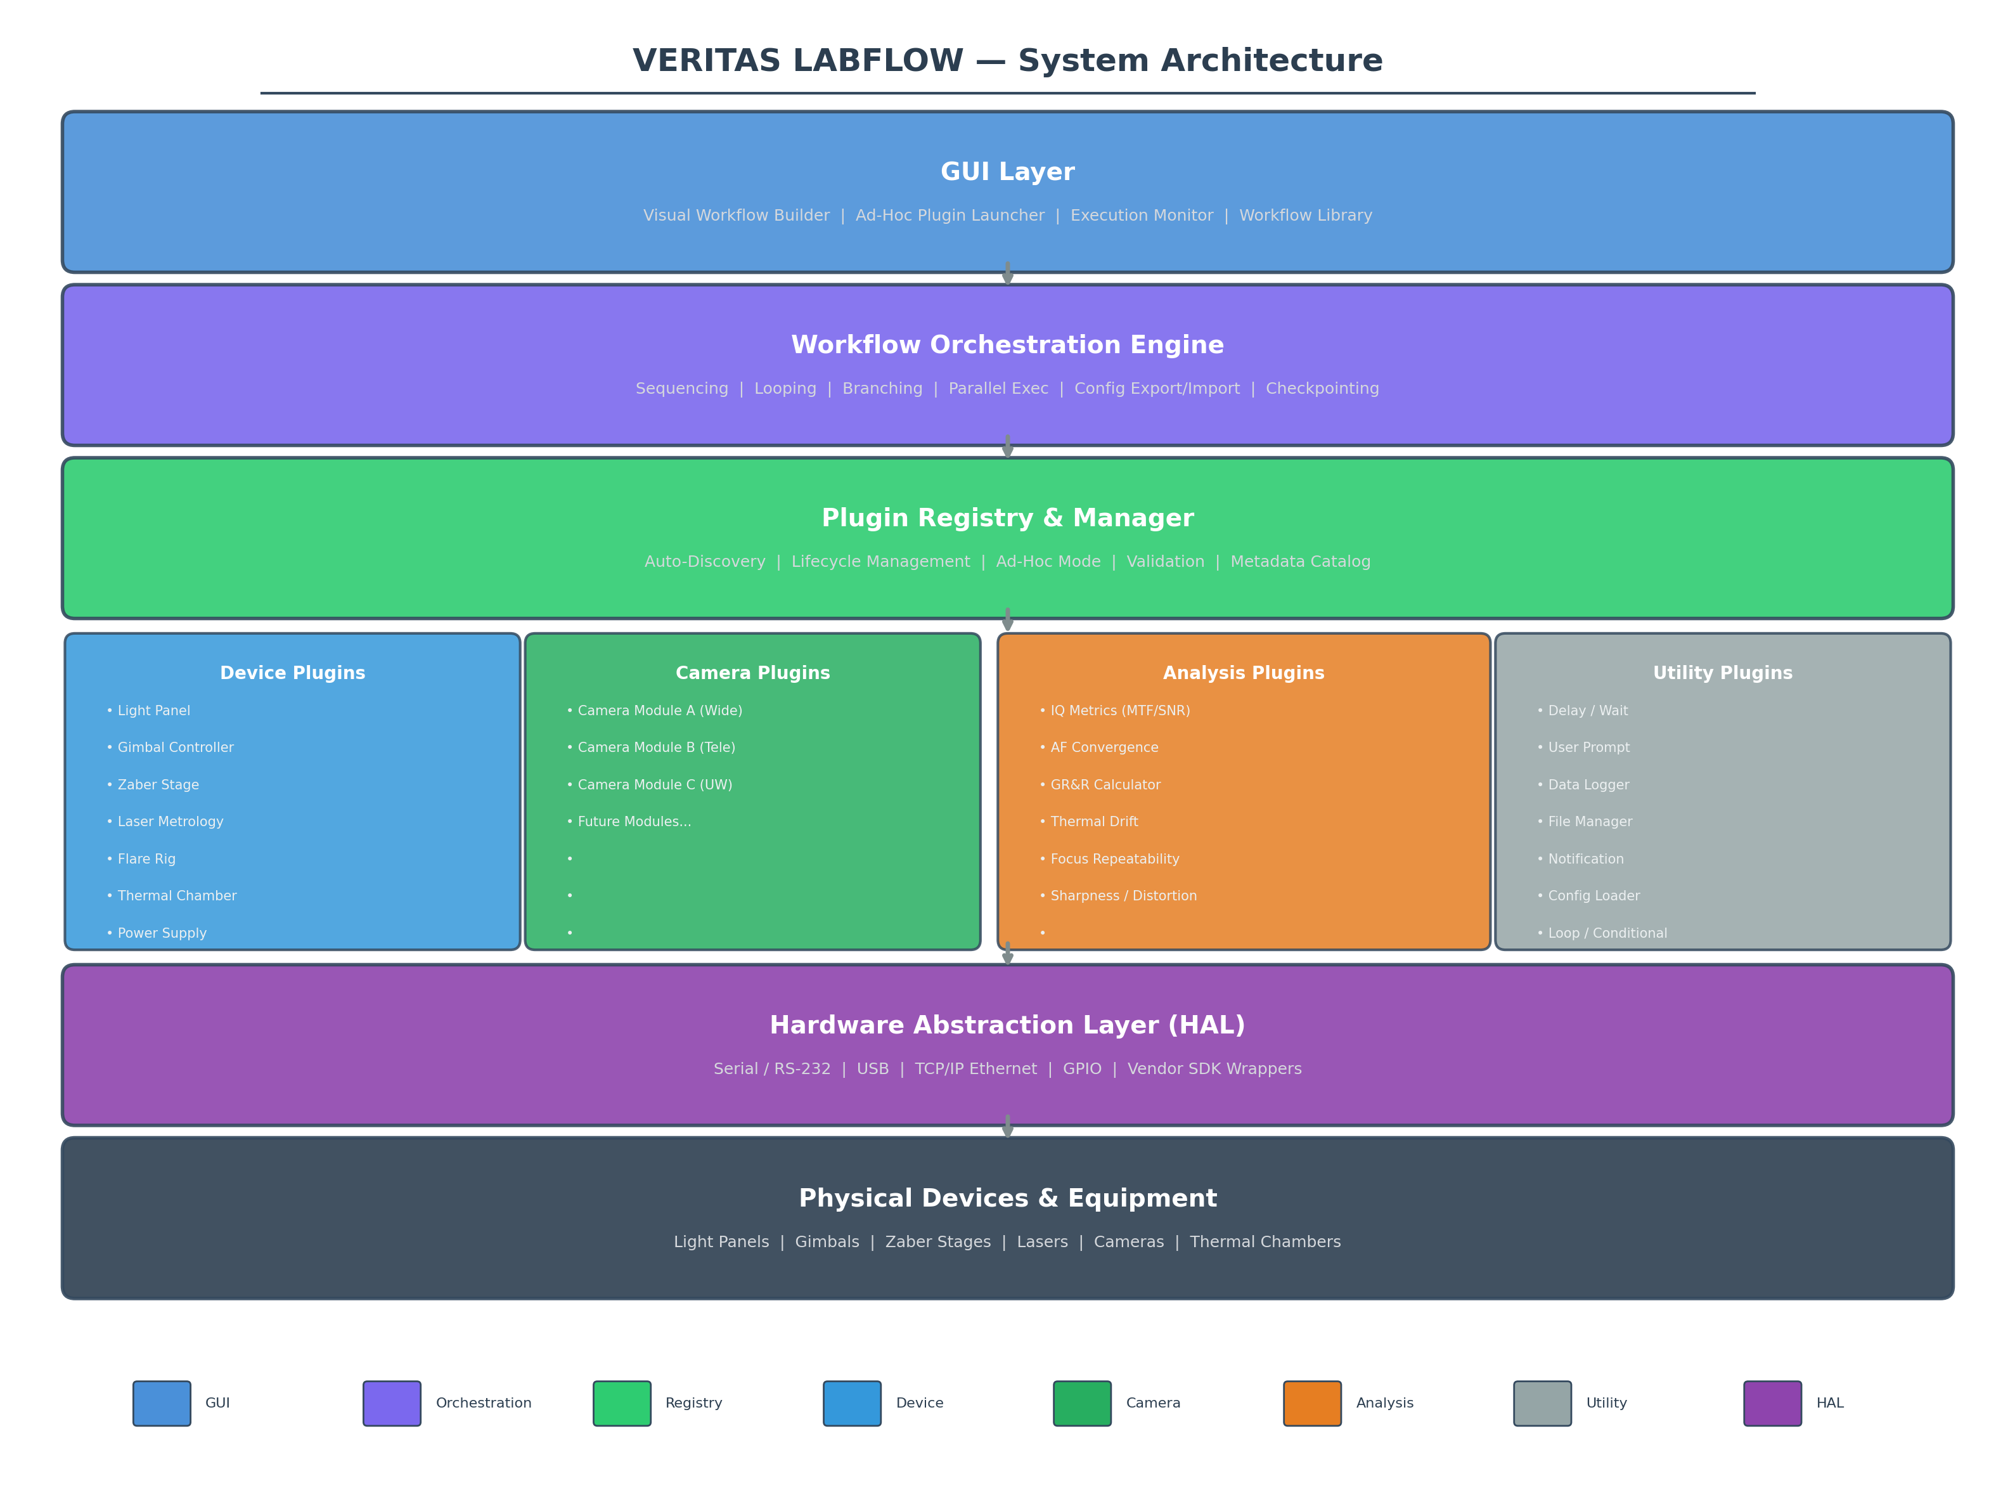Click the 'Camera Plugins' box title
This screenshot has height=1509, width=2015.
tap(752, 673)
